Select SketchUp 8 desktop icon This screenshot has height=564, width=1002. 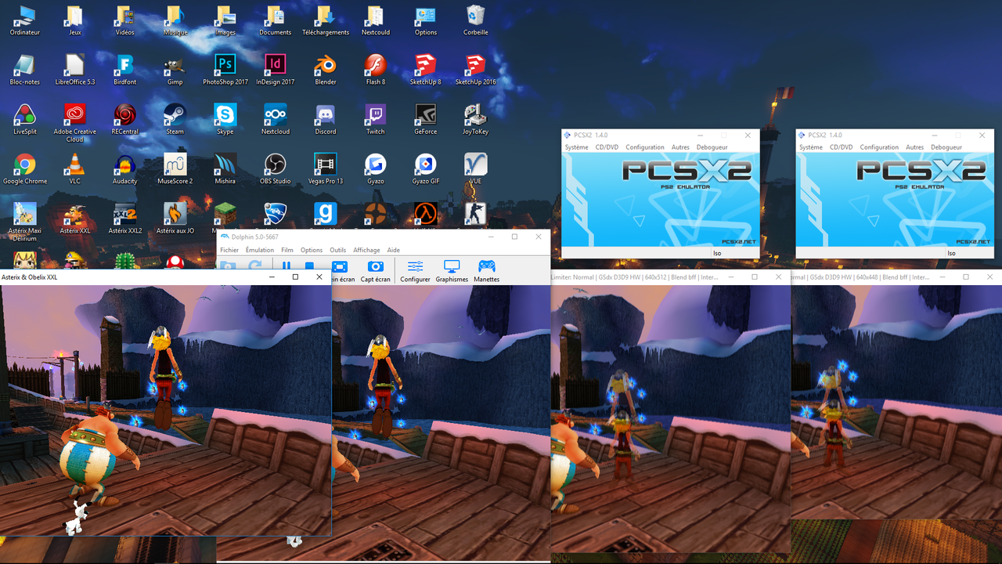[x=426, y=70]
